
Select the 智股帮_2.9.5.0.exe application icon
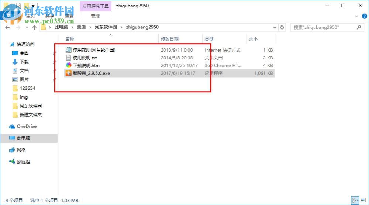pyautogui.click(x=69, y=73)
